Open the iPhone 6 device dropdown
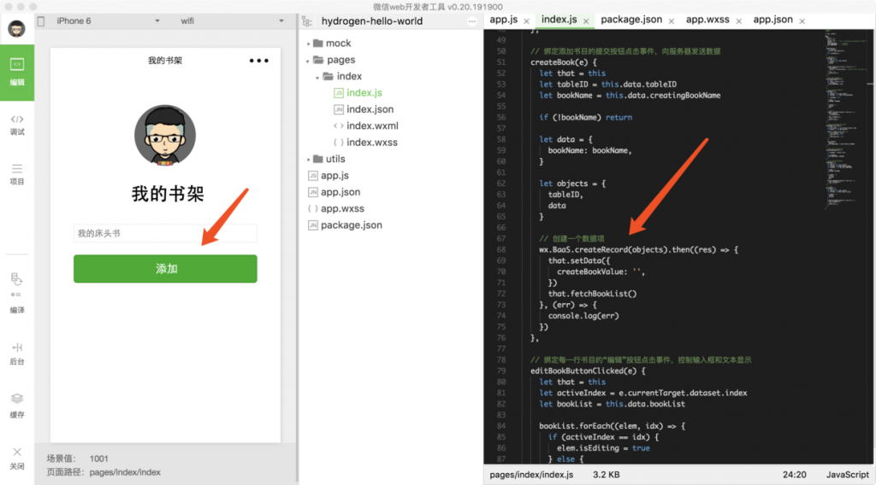Image resolution: width=876 pixels, height=485 pixels. [107, 20]
